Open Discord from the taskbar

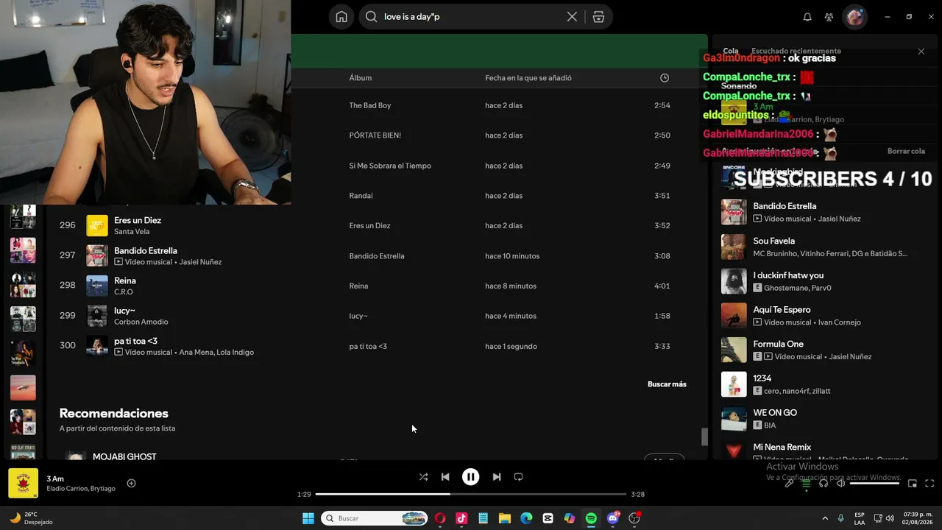(x=613, y=518)
